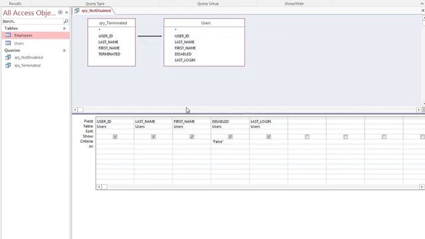Screen dimensions: 425x239
Task: Collapse navigation pane with shutter bar button
Action: coord(66,13)
